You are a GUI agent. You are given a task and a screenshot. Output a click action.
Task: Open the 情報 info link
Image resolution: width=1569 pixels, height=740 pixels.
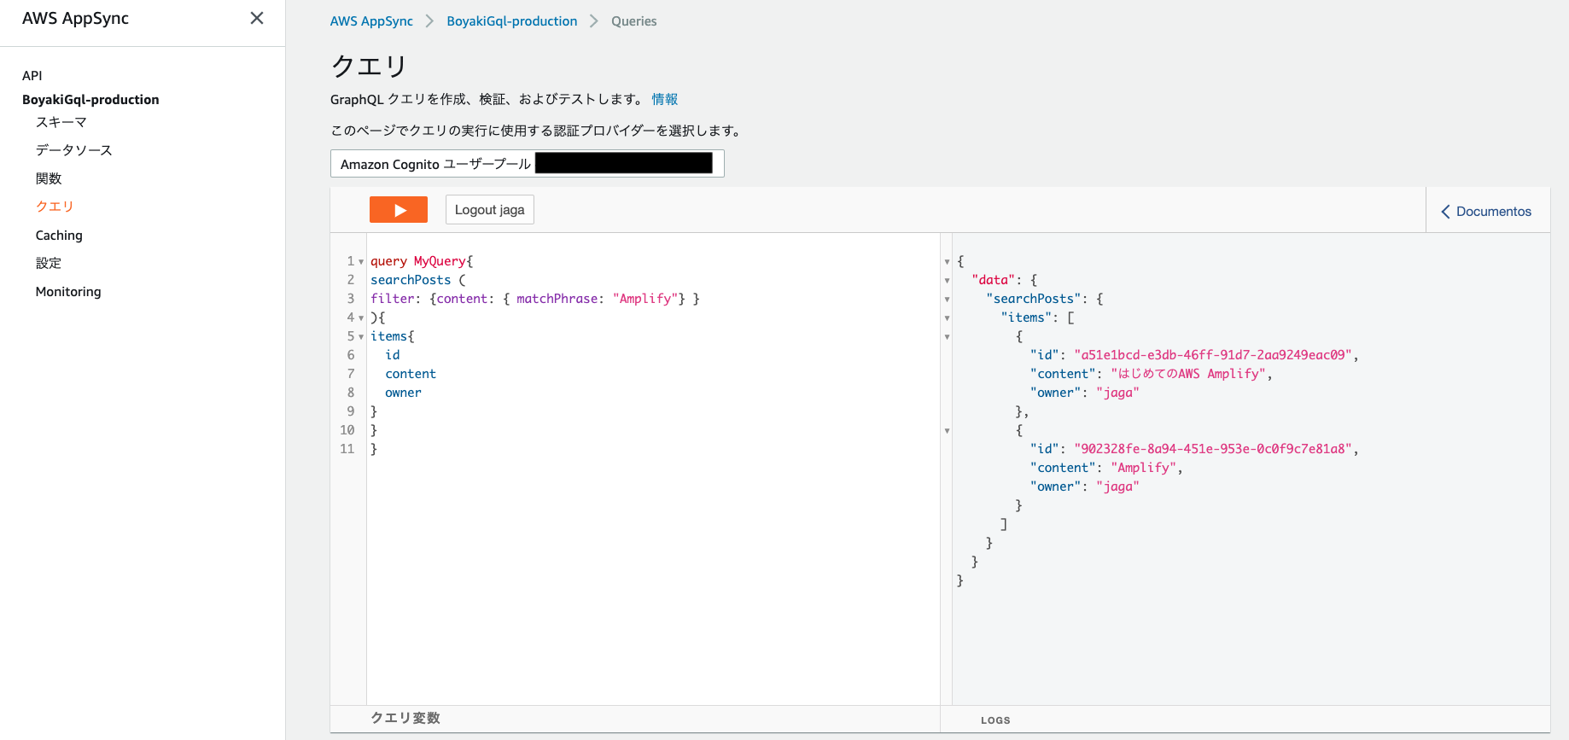tap(664, 99)
